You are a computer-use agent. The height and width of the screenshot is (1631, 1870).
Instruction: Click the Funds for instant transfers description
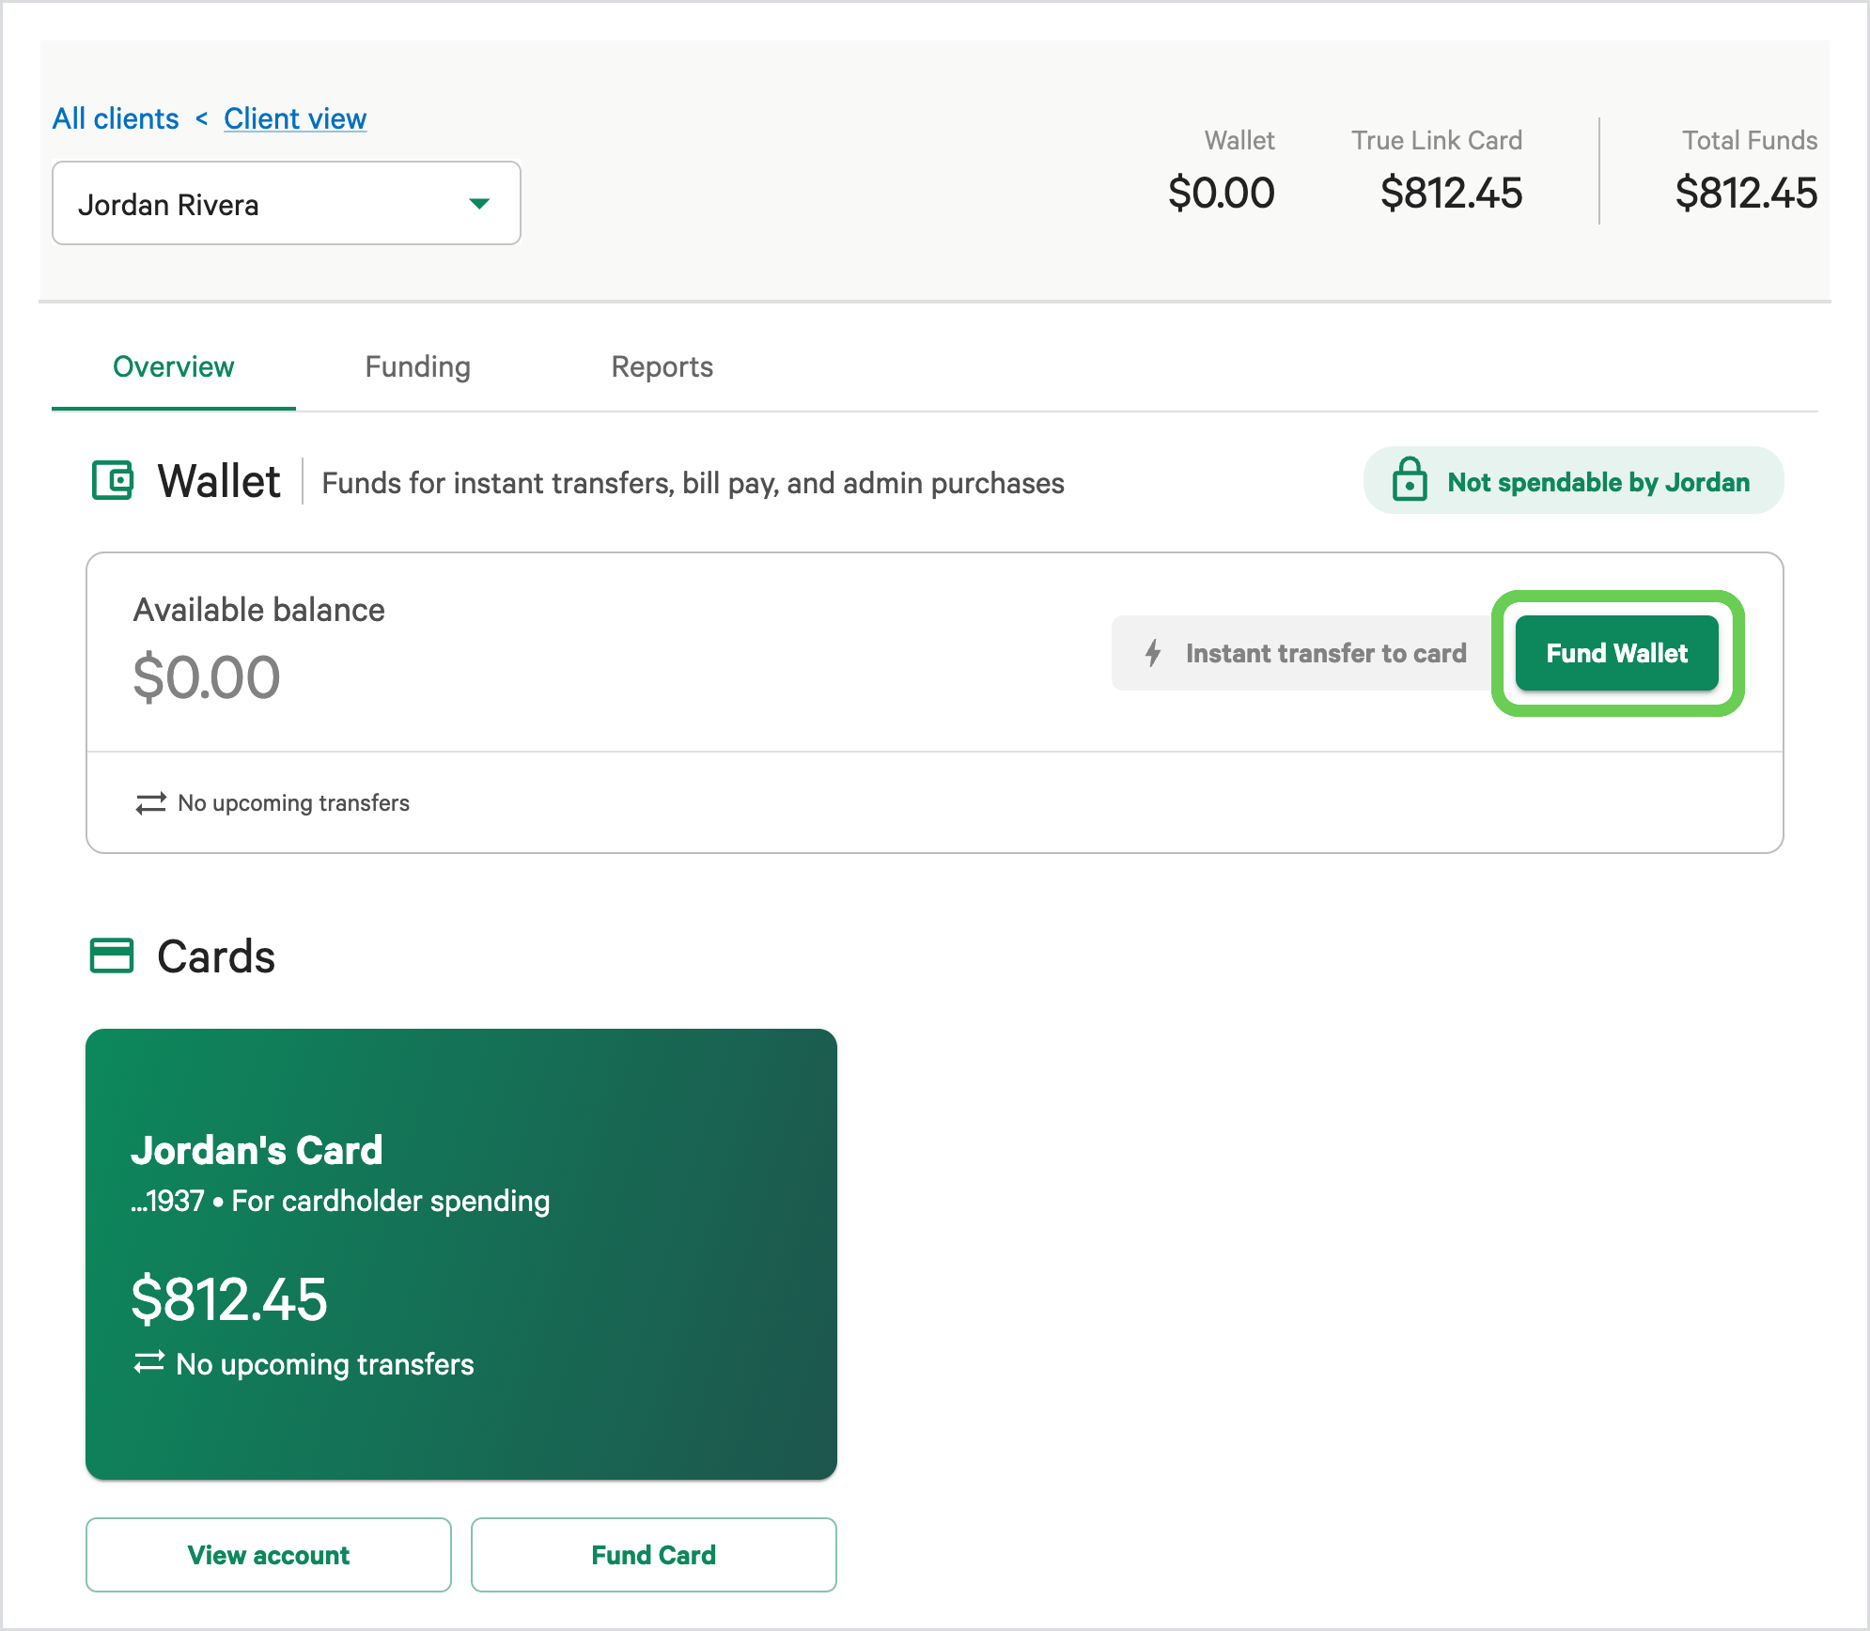(693, 483)
